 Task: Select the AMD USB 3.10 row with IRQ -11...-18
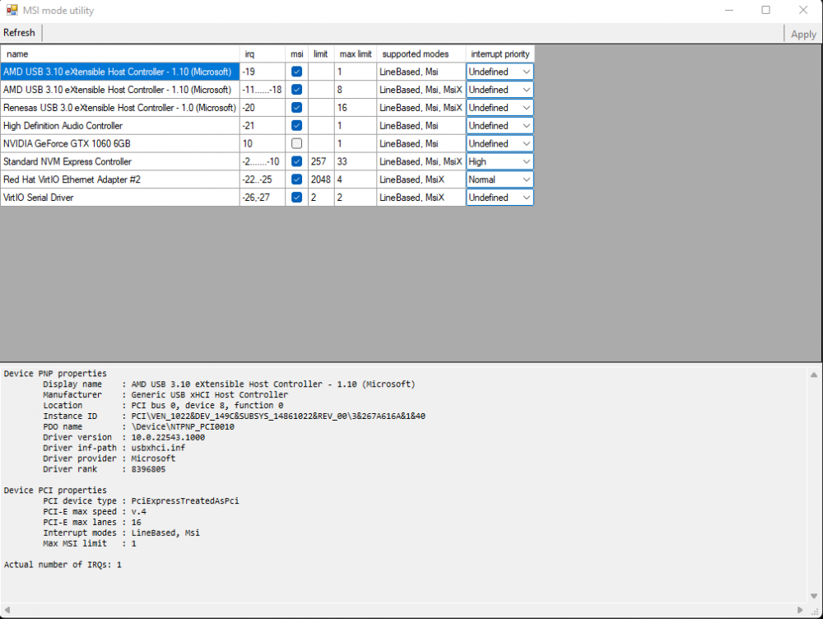120,90
